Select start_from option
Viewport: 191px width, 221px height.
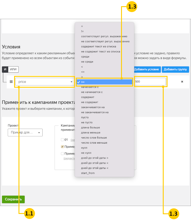click(88, 173)
